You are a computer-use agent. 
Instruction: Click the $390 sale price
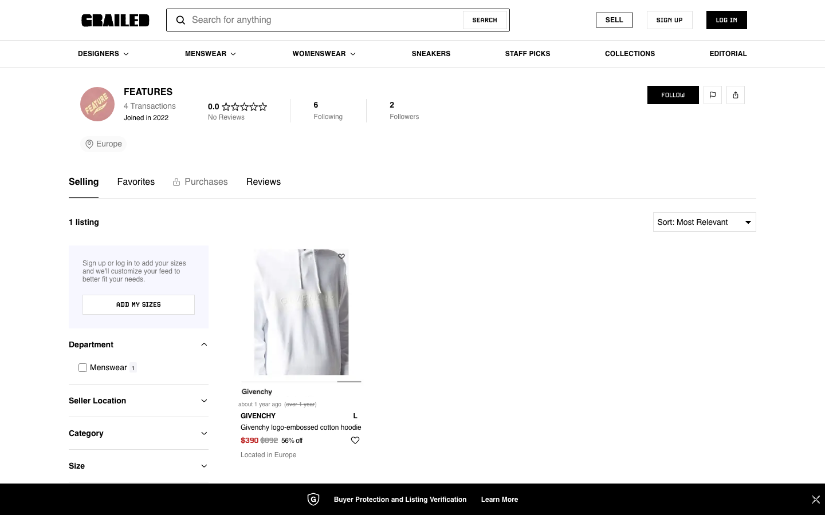click(249, 441)
